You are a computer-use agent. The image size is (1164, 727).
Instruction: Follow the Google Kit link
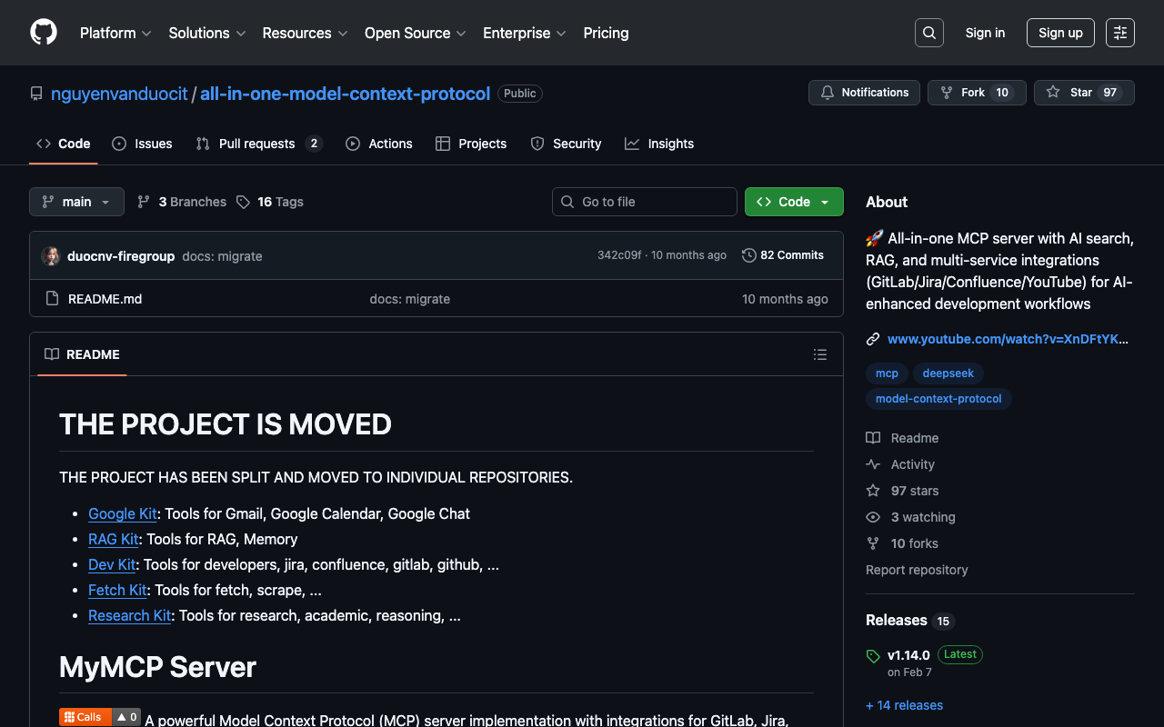[x=123, y=513]
